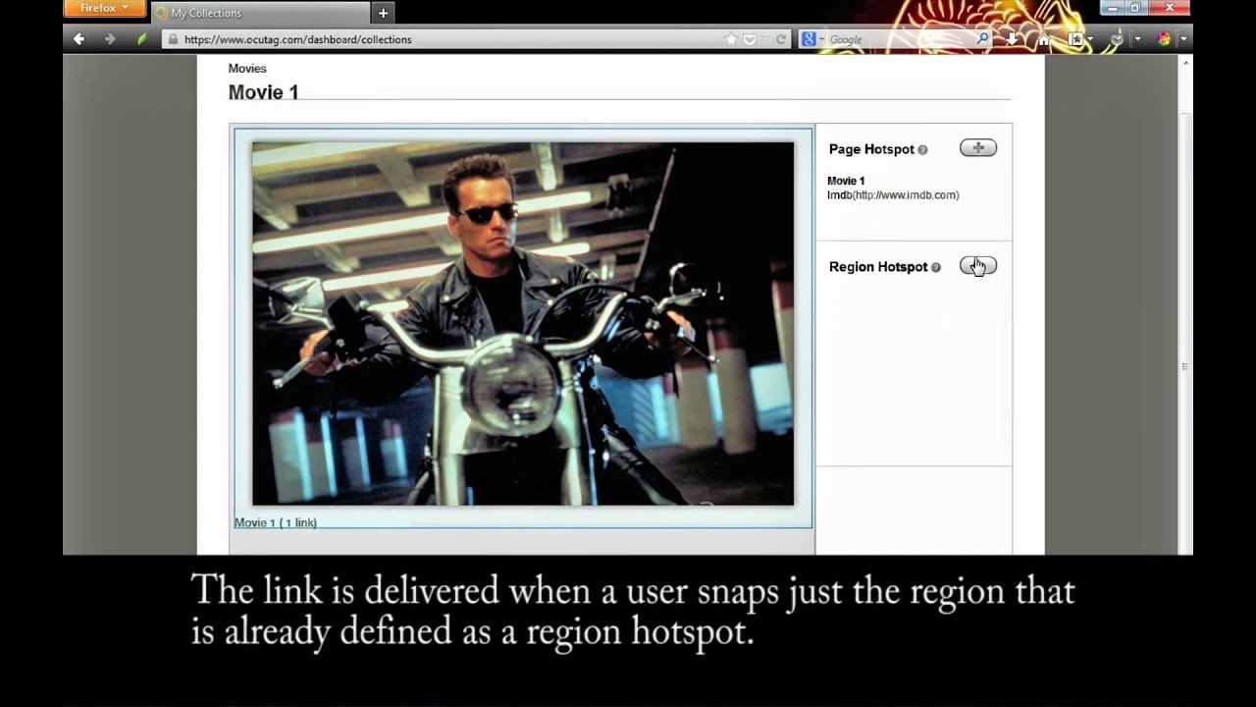Click the magnifier search icon
The image size is (1256, 707).
983,39
